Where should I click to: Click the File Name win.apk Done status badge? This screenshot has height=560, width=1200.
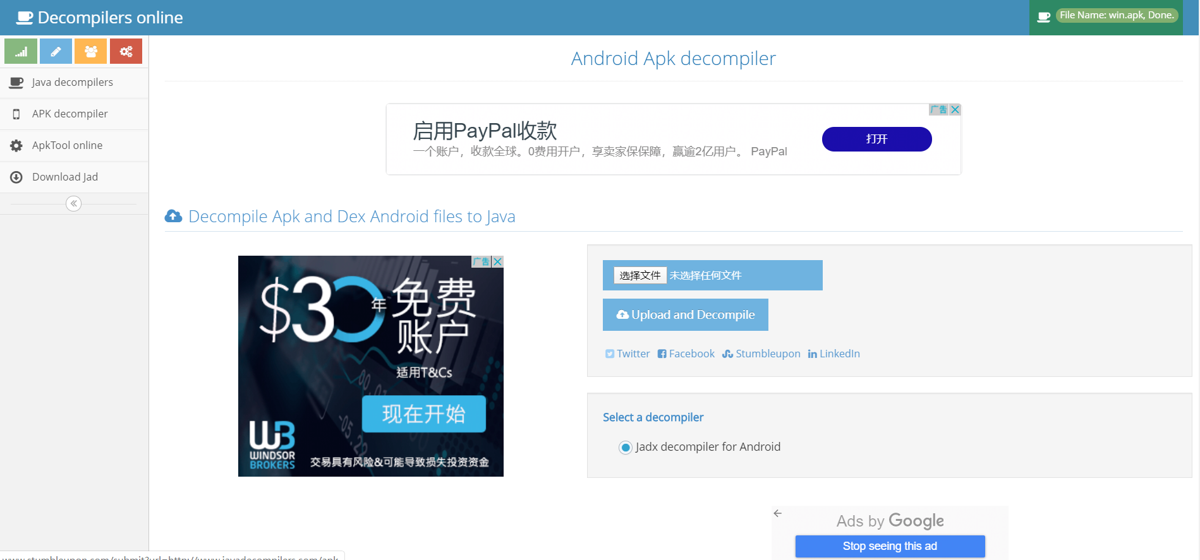(x=1117, y=15)
